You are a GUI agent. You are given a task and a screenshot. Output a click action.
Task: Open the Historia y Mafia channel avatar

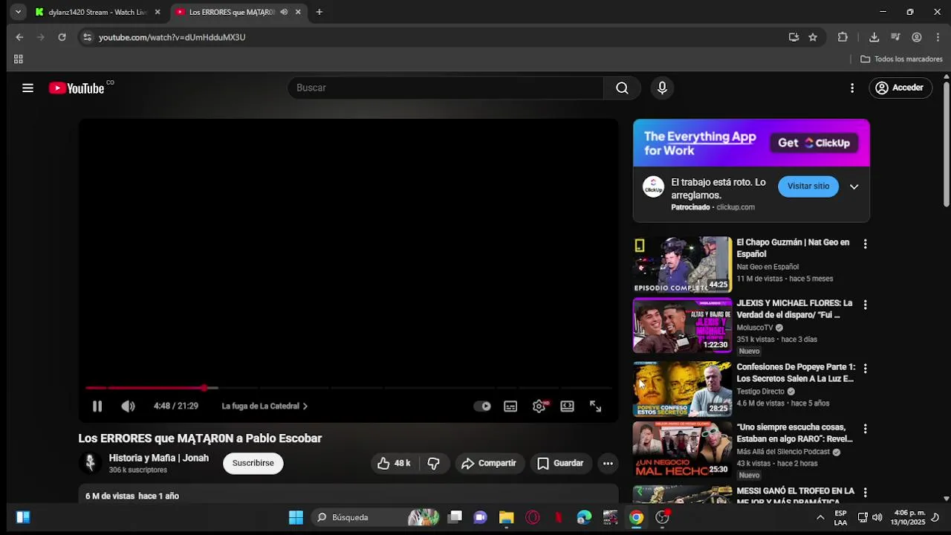click(x=90, y=463)
